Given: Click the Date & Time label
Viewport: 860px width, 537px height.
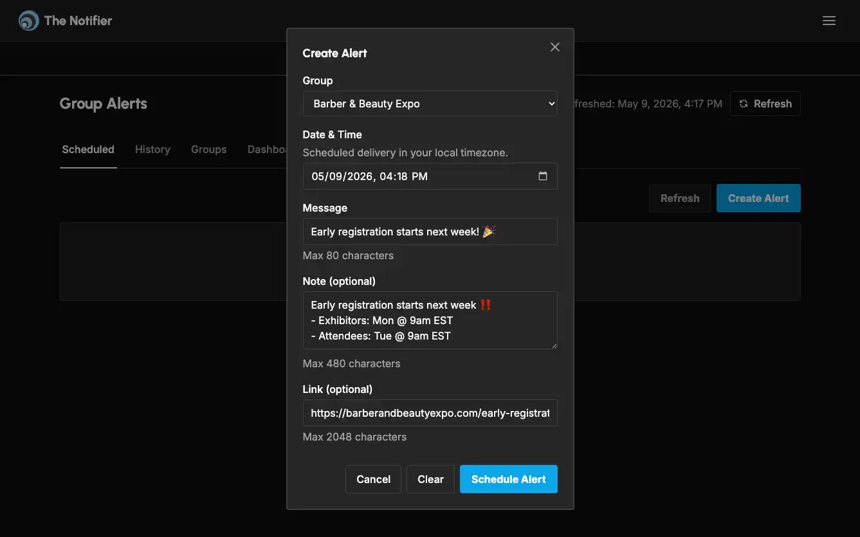Looking at the screenshot, I should coord(332,134).
